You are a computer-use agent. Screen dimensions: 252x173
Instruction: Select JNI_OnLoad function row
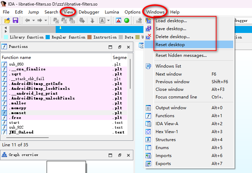click(64, 132)
